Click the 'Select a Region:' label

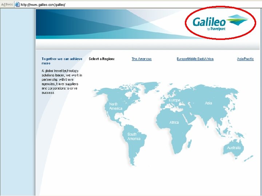[102, 59]
